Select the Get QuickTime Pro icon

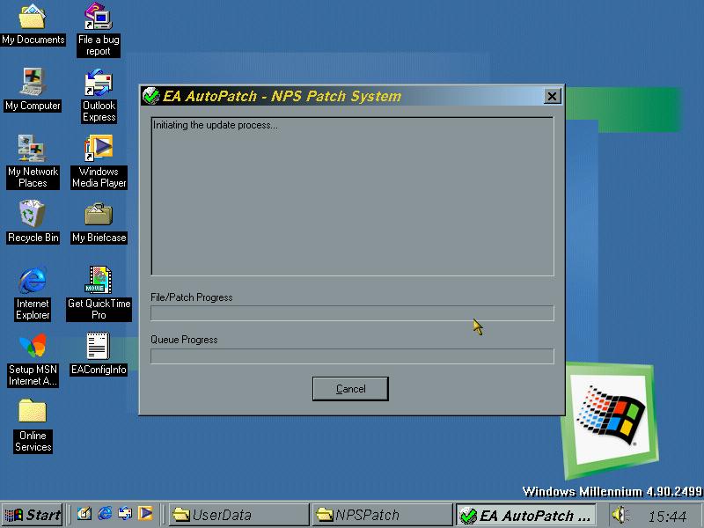(99, 282)
